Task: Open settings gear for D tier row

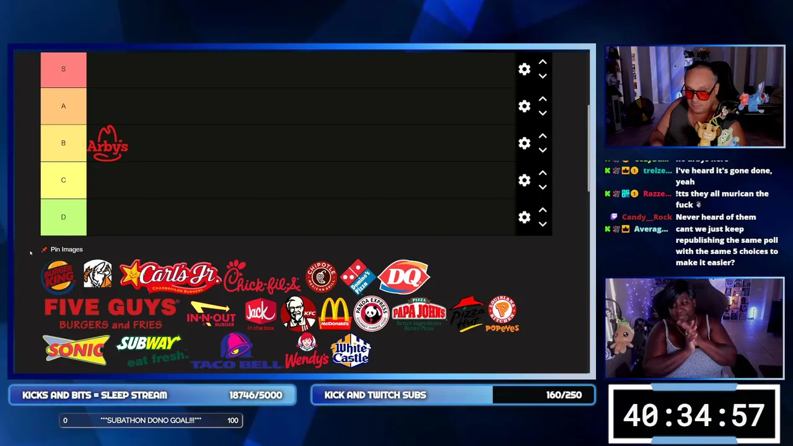Action: point(524,217)
